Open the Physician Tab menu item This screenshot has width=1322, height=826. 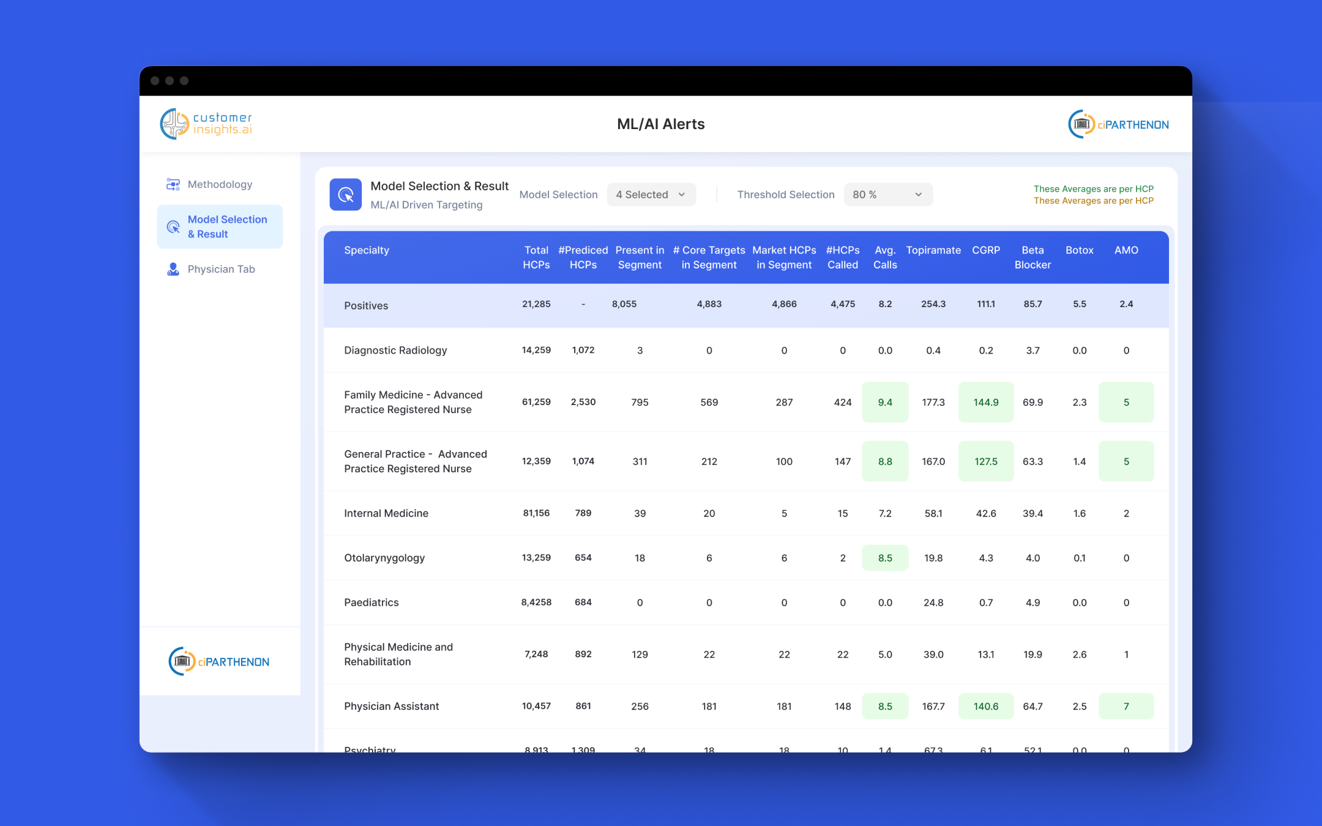[x=220, y=269]
